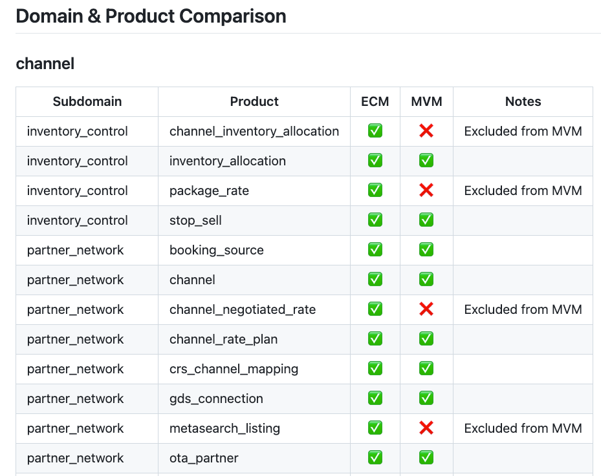Click ECM checkmark in partner_network channel row
The width and height of the screenshot is (601, 476).
click(x=375, y=279)
